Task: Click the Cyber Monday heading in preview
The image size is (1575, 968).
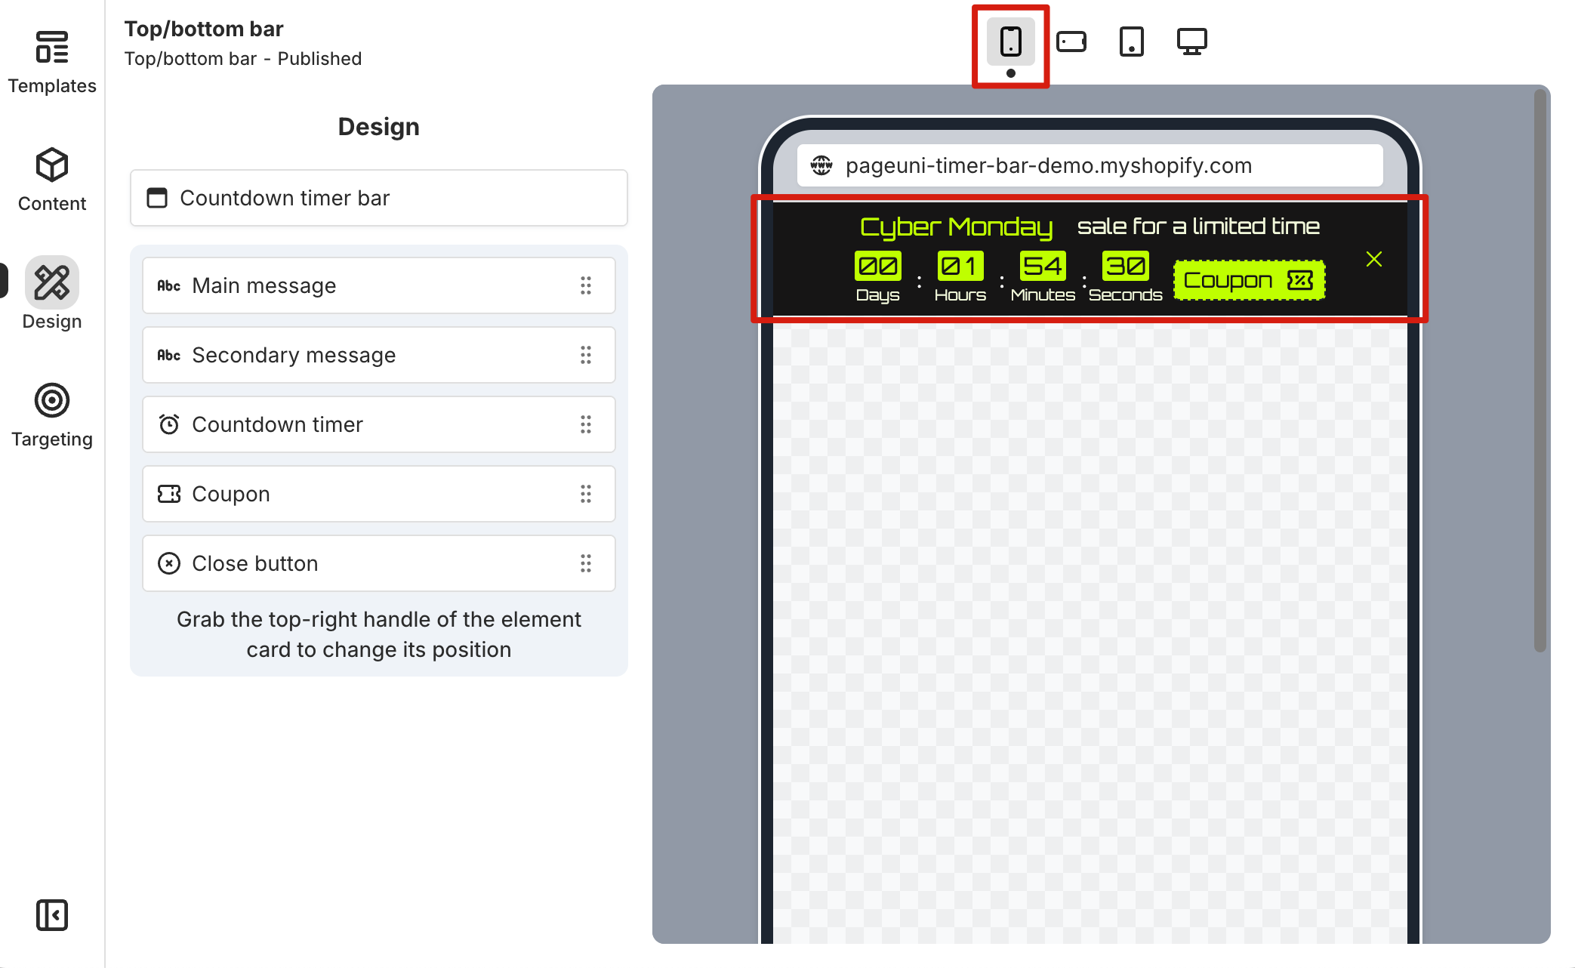Action: pos(957,227)
